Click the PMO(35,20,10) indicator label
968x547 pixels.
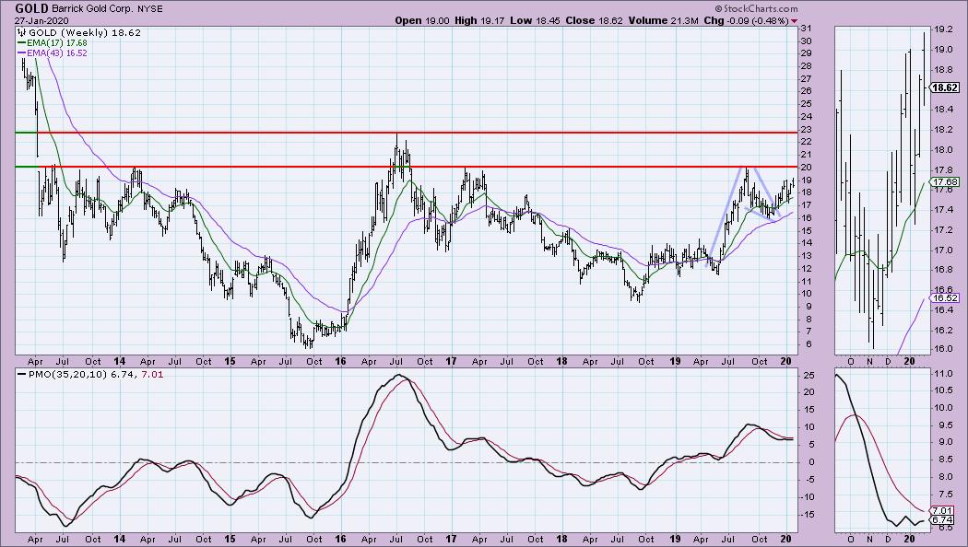point(67,374)
